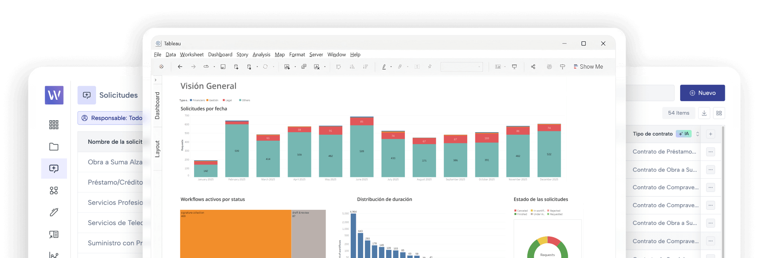
Task: Click the Show mark labels T icon
Action: 417,67
